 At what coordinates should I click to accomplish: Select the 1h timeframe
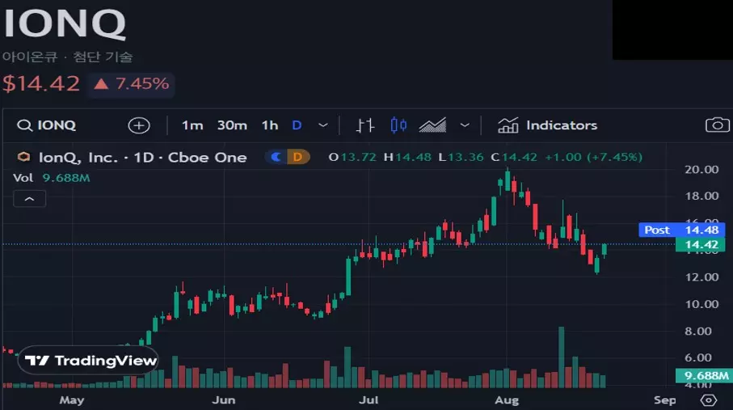click(270, 125)
